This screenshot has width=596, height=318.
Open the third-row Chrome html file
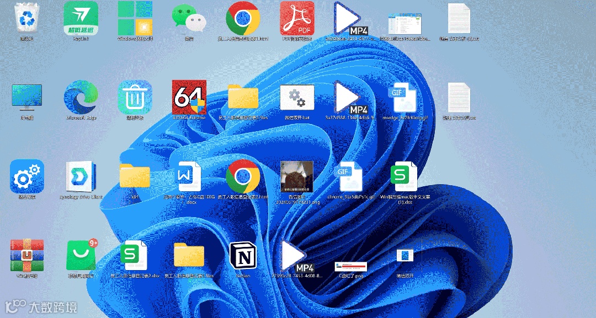click(x=243, y=176)
